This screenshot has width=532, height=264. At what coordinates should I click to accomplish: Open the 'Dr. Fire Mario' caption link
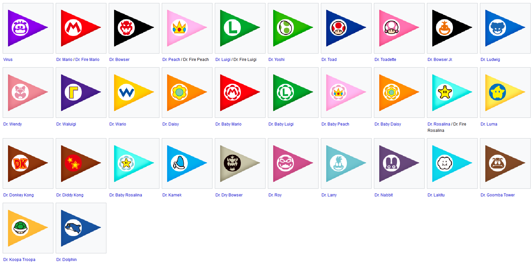click(x=87, y=60)
